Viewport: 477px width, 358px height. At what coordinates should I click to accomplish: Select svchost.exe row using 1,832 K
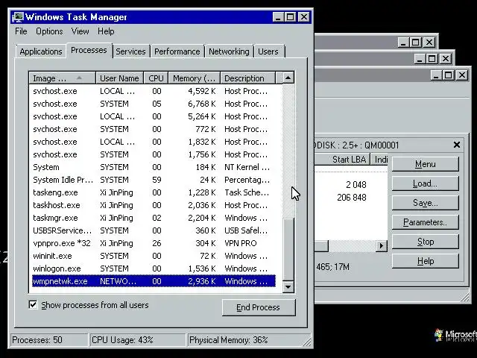click(x=154, y=142)
